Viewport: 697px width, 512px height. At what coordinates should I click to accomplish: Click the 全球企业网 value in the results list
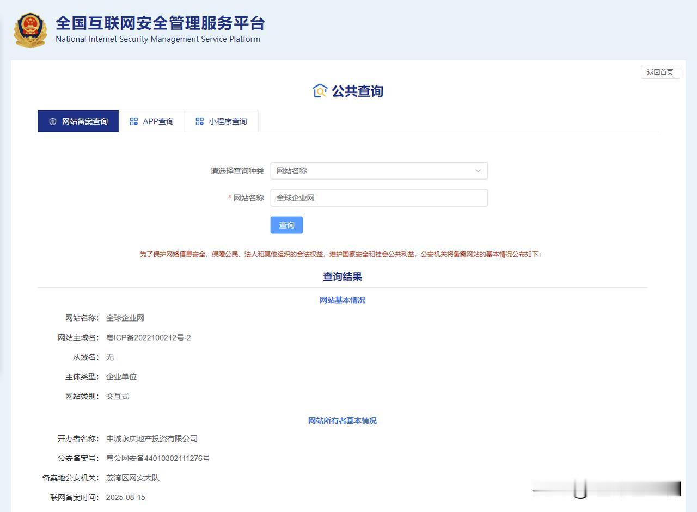pos(125,318)
